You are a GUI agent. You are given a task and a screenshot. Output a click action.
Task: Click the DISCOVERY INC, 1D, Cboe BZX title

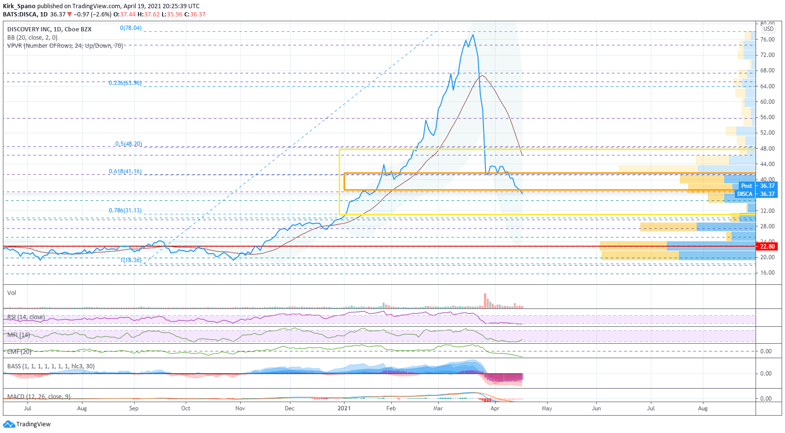49,29
